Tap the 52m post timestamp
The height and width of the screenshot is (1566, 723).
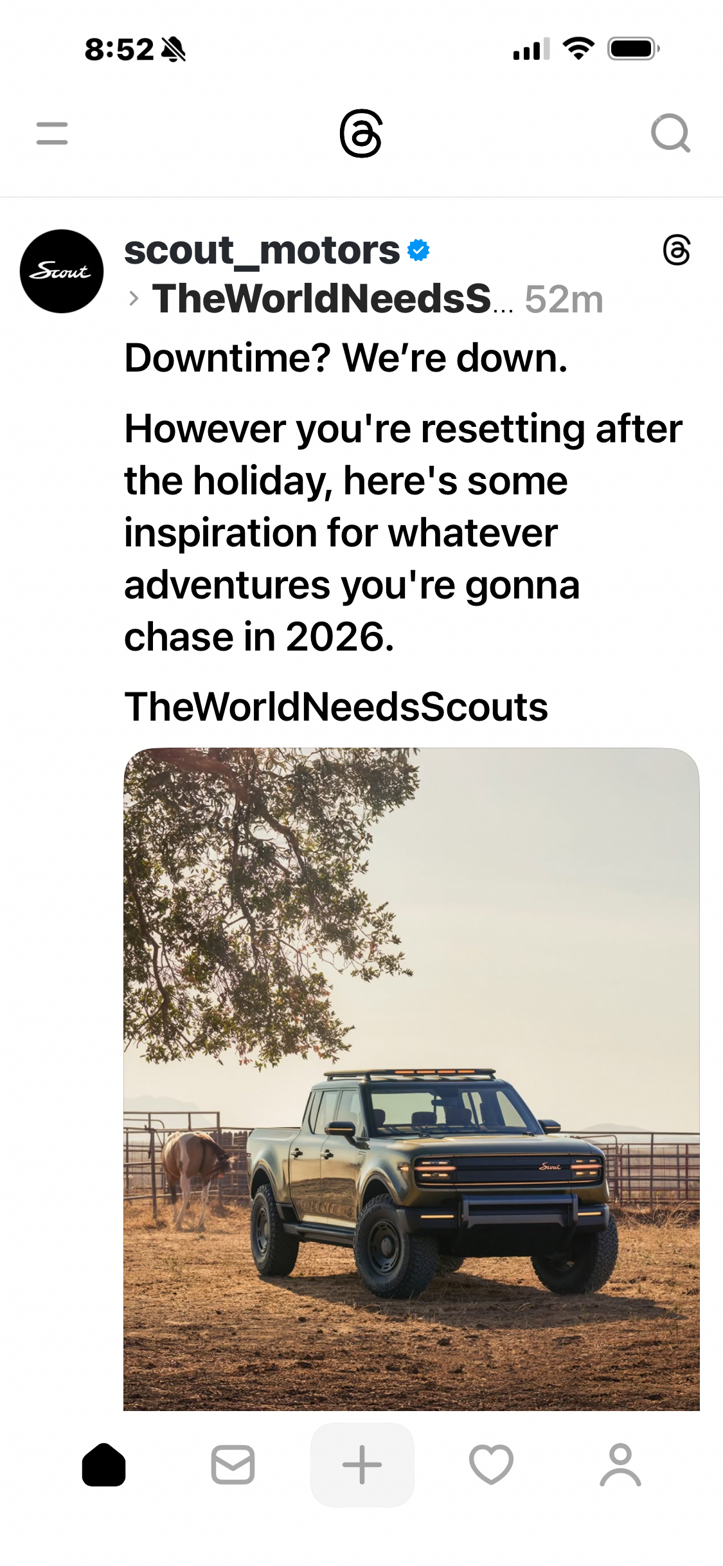564,300
